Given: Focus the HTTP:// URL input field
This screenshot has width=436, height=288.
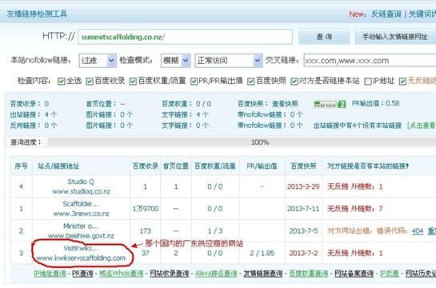Looking at the screenshot, I should point(185,37).
